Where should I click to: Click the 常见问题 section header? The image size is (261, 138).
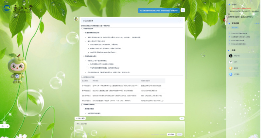235,24
